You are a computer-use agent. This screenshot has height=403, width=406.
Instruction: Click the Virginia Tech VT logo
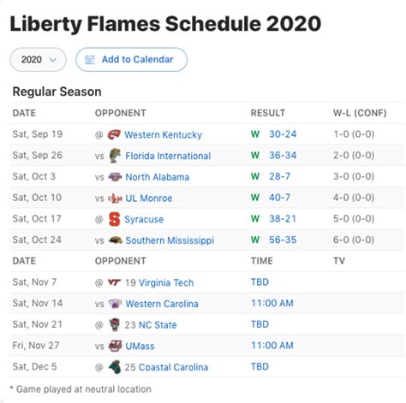[114, 282]
